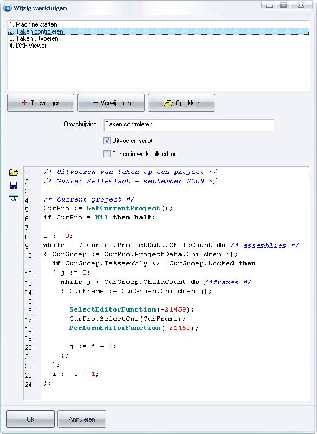Click the folder icon on Oppikken
The image size is (317, 434).
tap(168, 103)
